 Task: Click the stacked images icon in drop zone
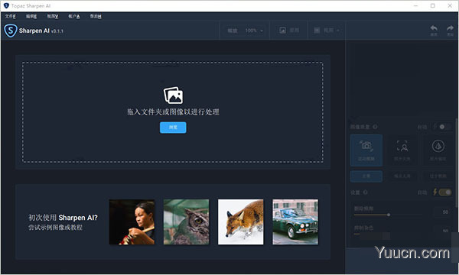(x=173, y=95)
